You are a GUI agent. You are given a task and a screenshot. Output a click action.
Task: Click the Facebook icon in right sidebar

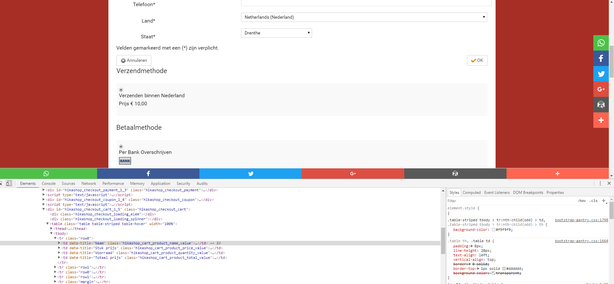click(x=601, y=58)
